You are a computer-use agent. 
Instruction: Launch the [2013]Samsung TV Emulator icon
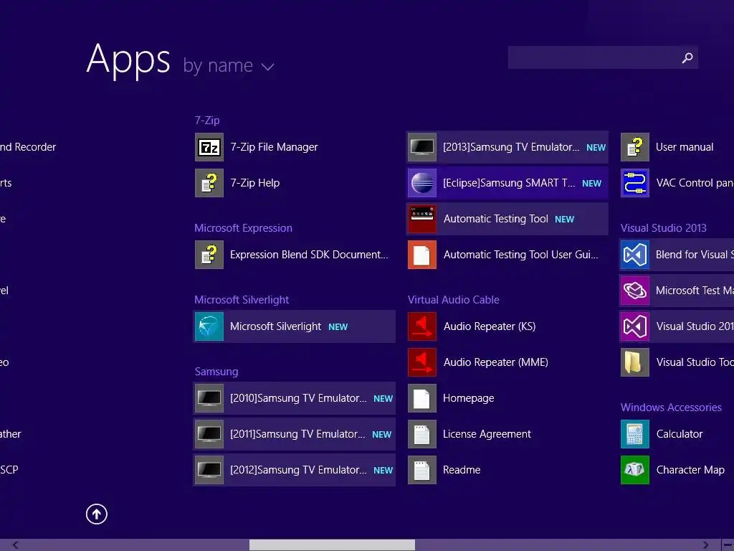tap(421, 147)
